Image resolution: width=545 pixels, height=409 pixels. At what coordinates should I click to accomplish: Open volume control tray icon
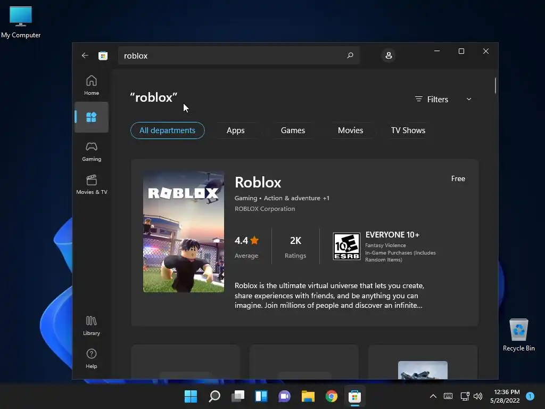pyautogui.click(x=478, y=396)
